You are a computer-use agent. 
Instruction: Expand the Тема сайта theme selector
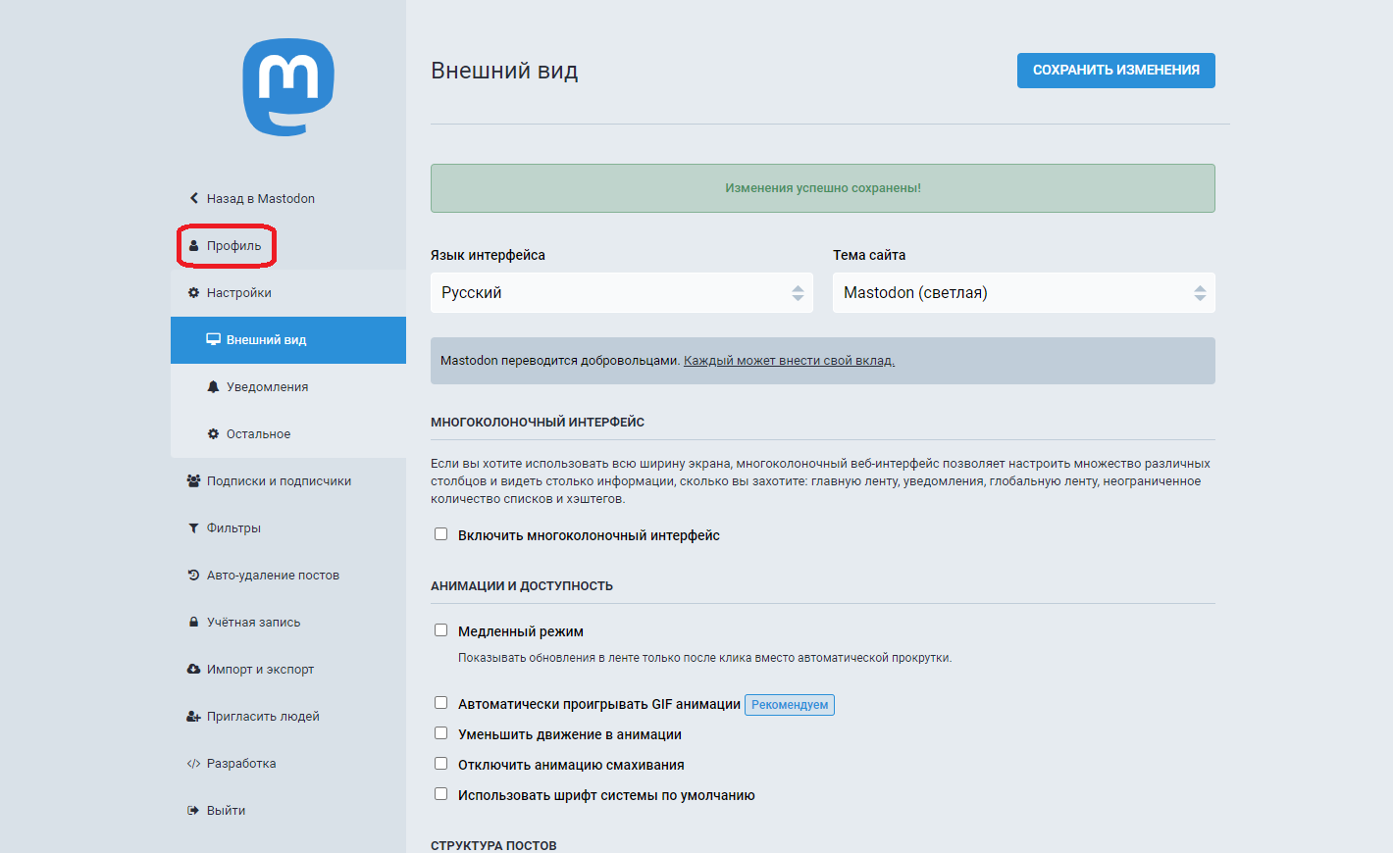click(1023, 293)
